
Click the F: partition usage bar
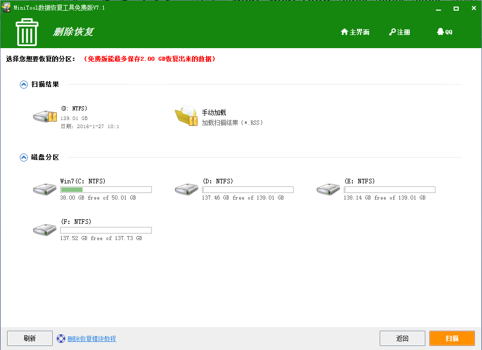coord(106,230)
